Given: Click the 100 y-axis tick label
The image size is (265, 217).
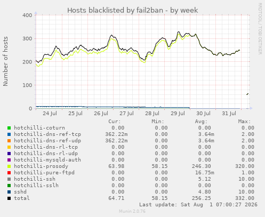Looking at the screenshot, I should point(27,85).
